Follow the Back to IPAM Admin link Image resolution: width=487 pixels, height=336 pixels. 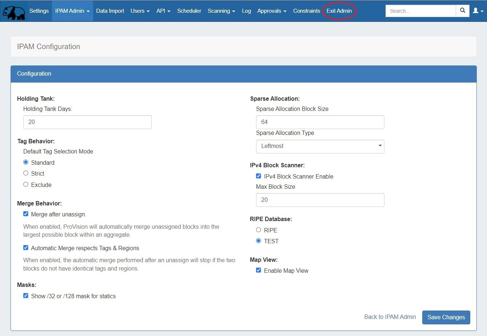pos(390,317)
